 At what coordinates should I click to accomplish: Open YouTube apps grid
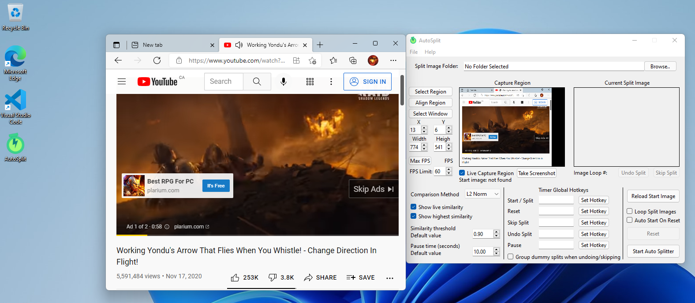coord(310,82)
